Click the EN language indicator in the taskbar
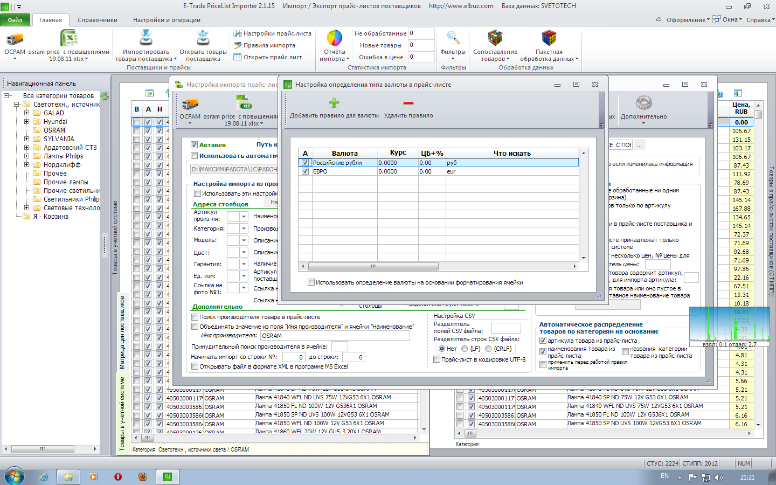 click(x=664, y=476)
